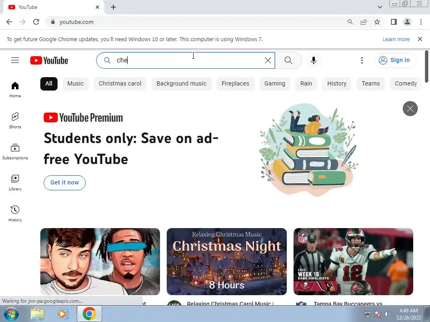Image resolution: width=430 pixels, height=322 pixels.
Task: Click the network icon in the system tray
Action: click(x=367, y=314)
